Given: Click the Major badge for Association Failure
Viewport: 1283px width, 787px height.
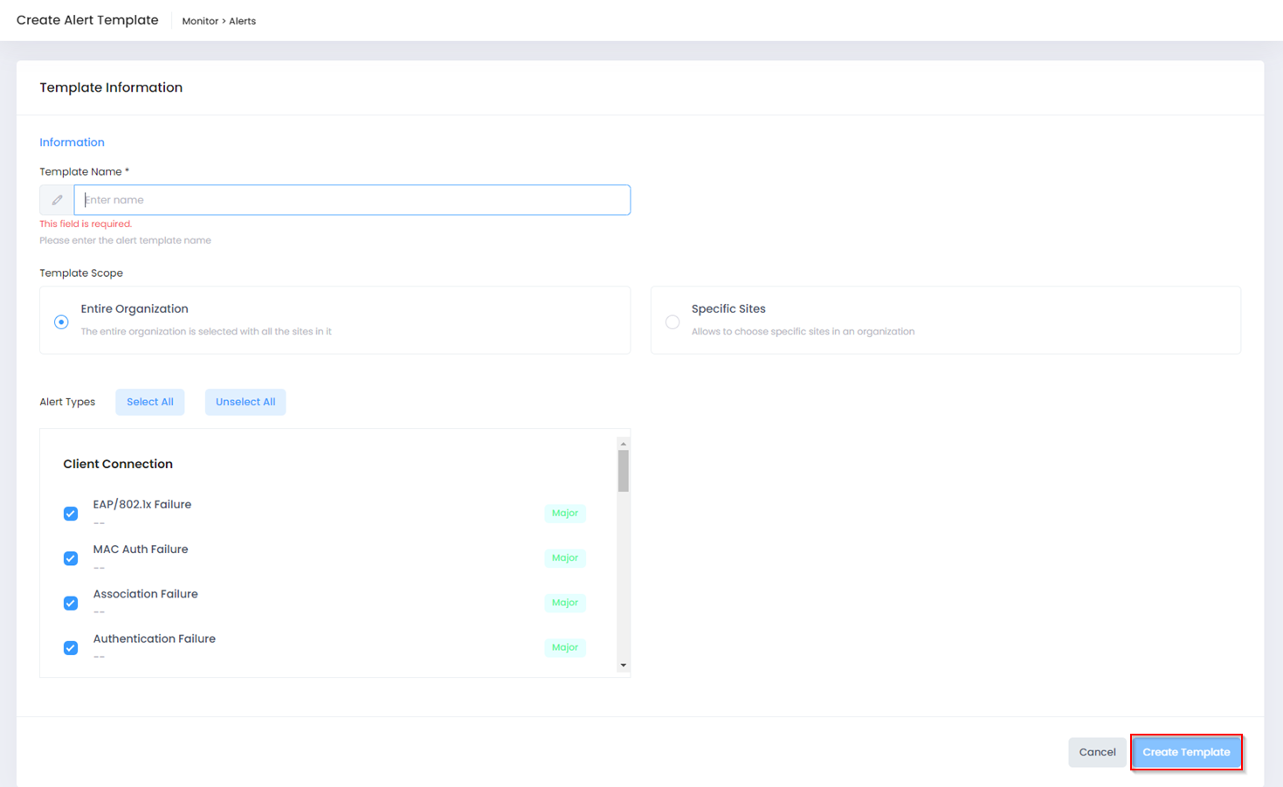Looking at the screenshot, I should [x=565, y=603].
